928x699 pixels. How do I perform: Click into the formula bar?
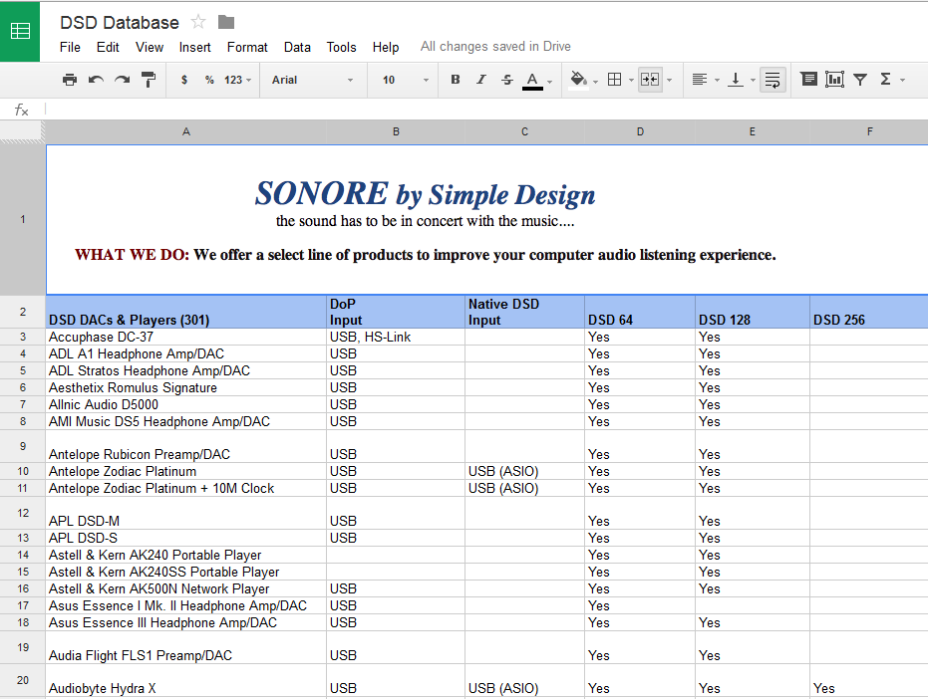(x=486, y=110)
